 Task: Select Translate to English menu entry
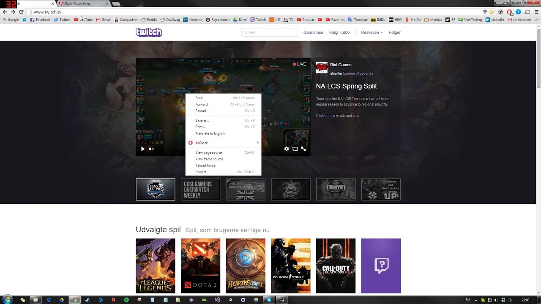tap(223, 133)
